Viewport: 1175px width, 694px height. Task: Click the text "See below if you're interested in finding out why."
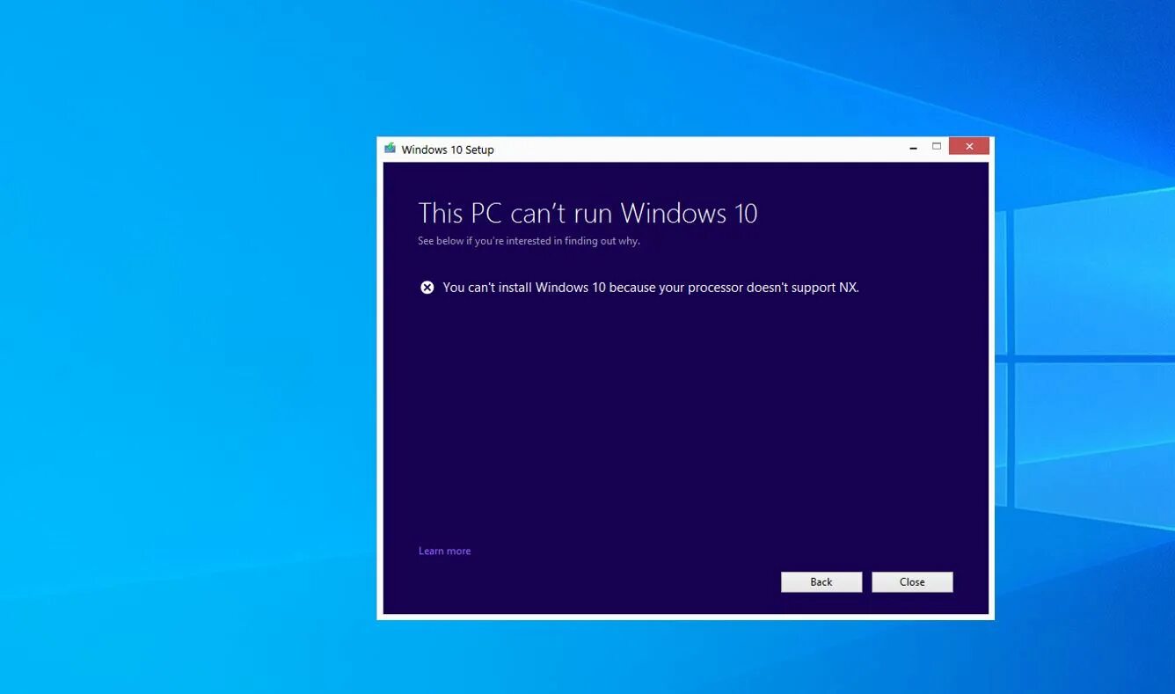(x=529, y=241)
